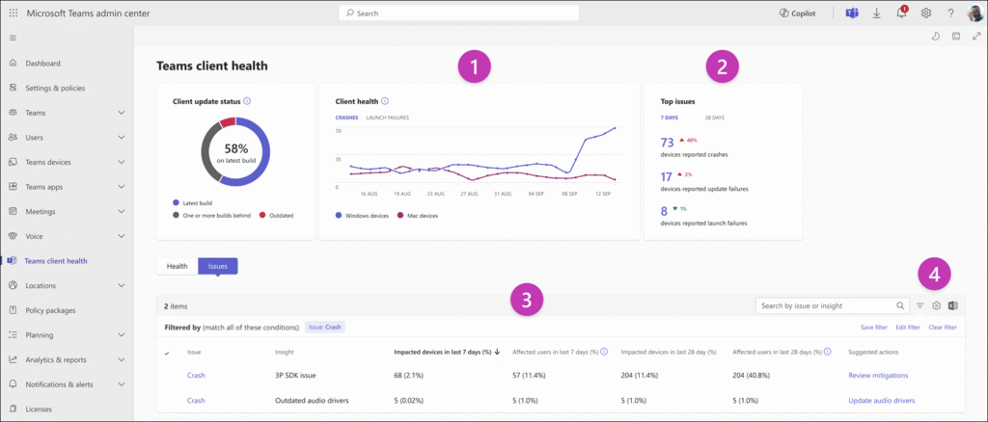988x422 pixels.
Task: Open Users in the sidebar
Action: click(x=34, y=137)
